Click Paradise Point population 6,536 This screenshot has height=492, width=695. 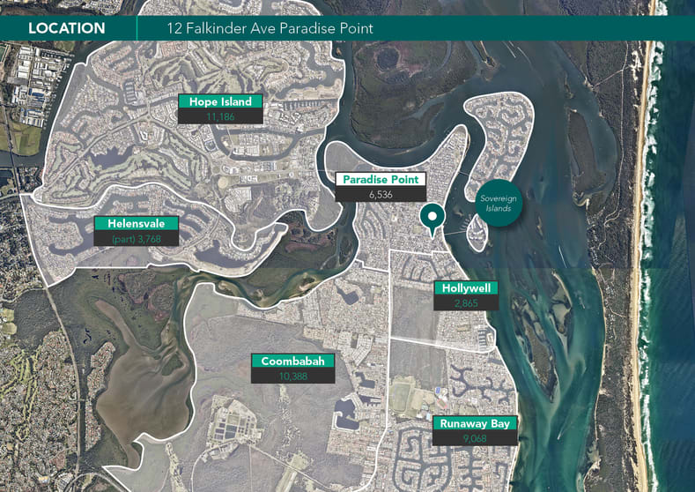[381, 194]
